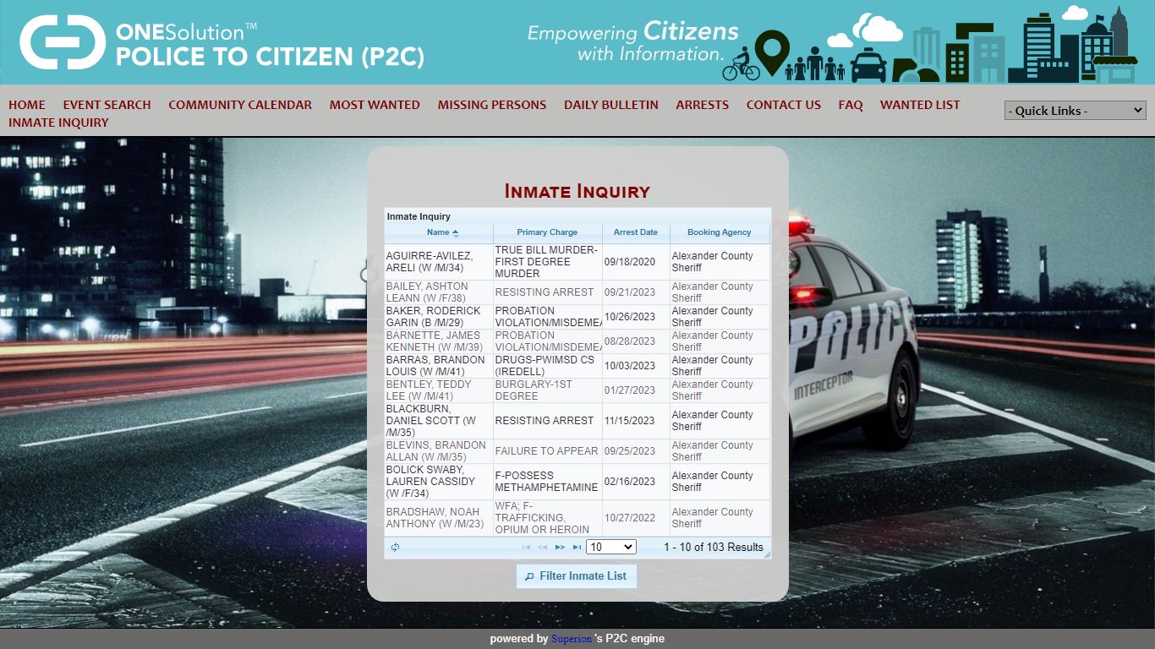Click arrest date 10/03/2023

pyautogui.click(x=630, y=366)
